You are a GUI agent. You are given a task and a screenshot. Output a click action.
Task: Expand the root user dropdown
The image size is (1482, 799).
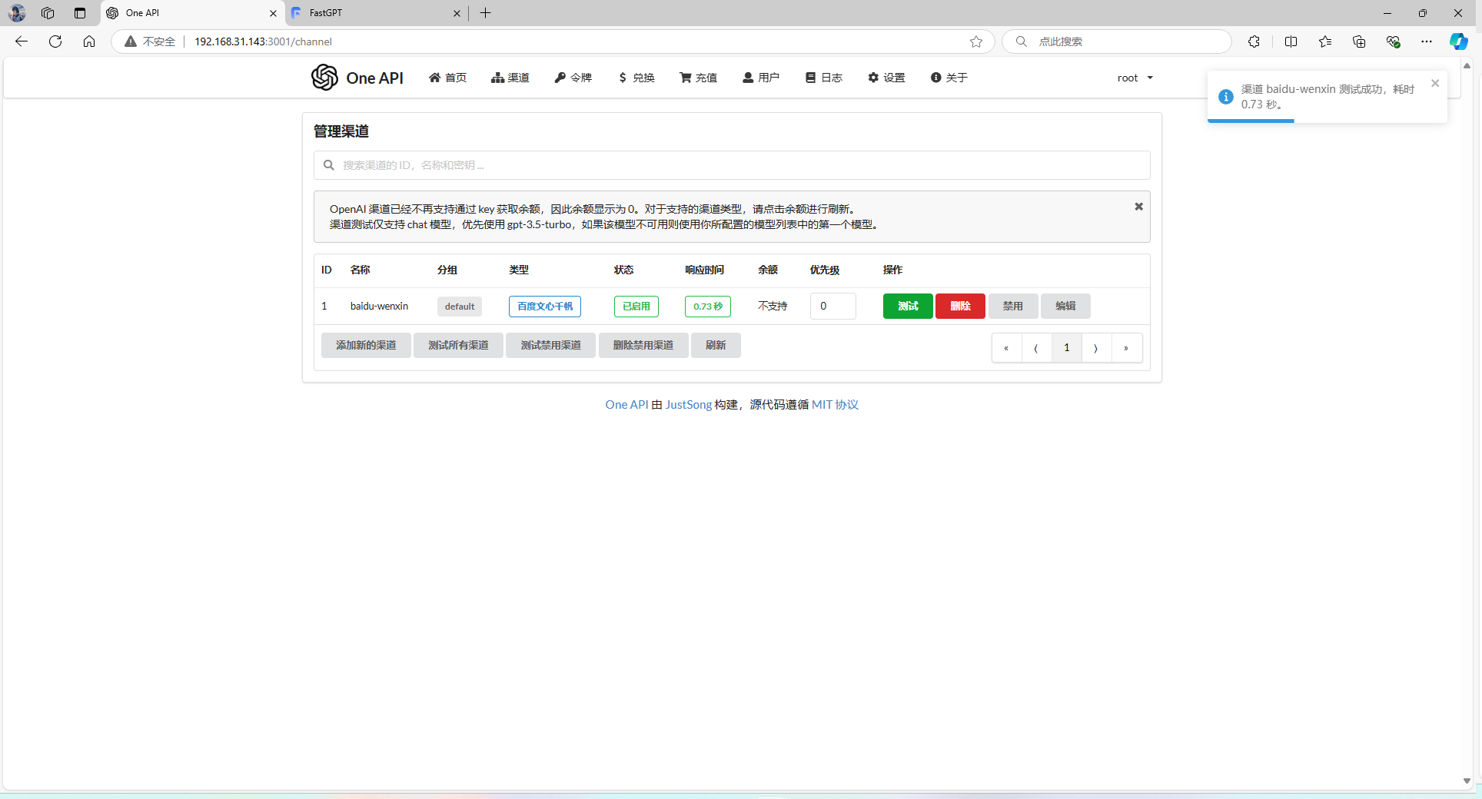tap(1135, 78)
